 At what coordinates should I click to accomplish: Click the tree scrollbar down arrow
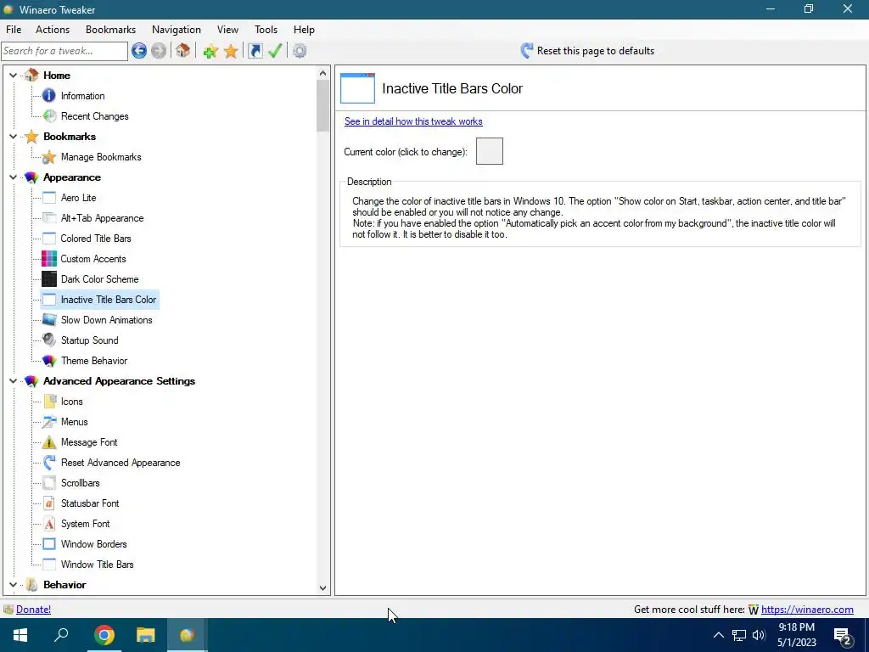[323, 588]
